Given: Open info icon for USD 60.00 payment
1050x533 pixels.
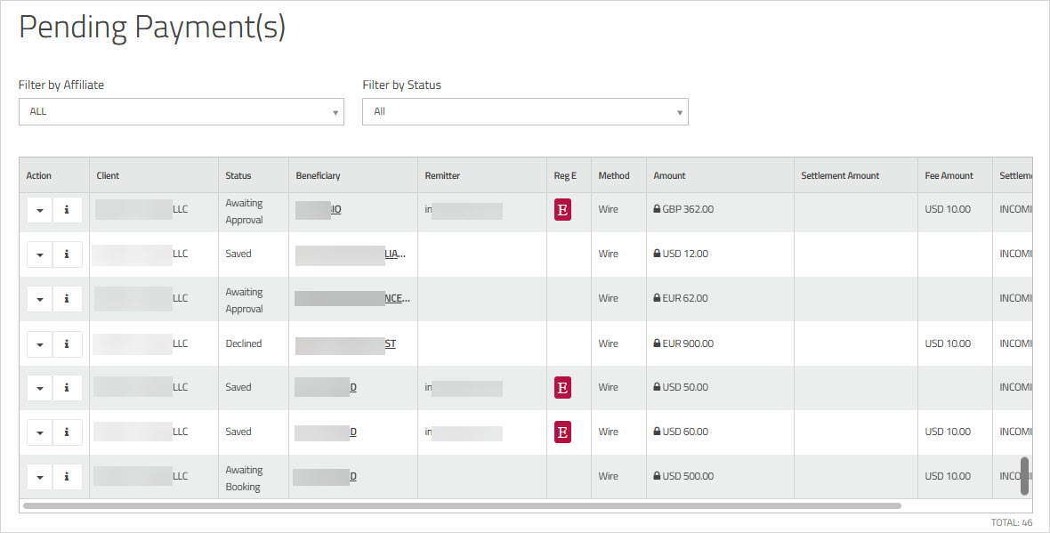Looking at the screenshot, I should (x=67, y=432).
